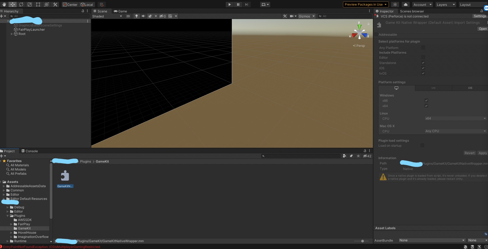Select the Transform tool
Screen dimensions: 488x249
pos(46,4)
